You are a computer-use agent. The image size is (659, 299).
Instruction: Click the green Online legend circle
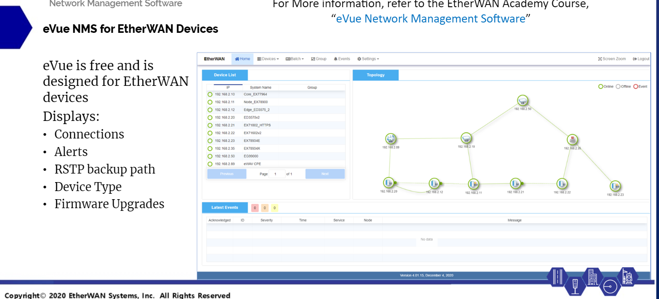coord(601,87)
